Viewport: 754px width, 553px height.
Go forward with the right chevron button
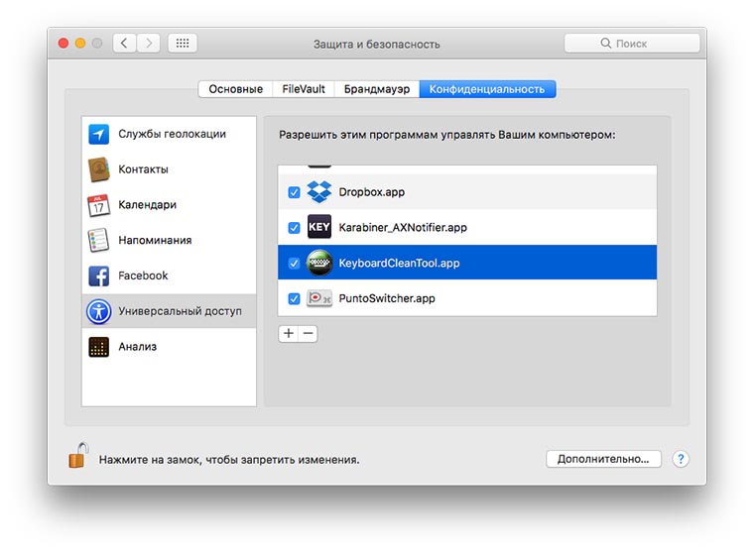click(x=149, y=44)
